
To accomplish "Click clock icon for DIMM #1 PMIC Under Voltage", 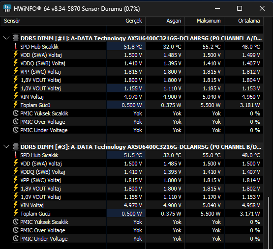I will (16, 130).
